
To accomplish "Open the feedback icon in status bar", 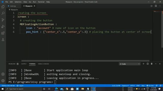I will [x=156, y=86].
